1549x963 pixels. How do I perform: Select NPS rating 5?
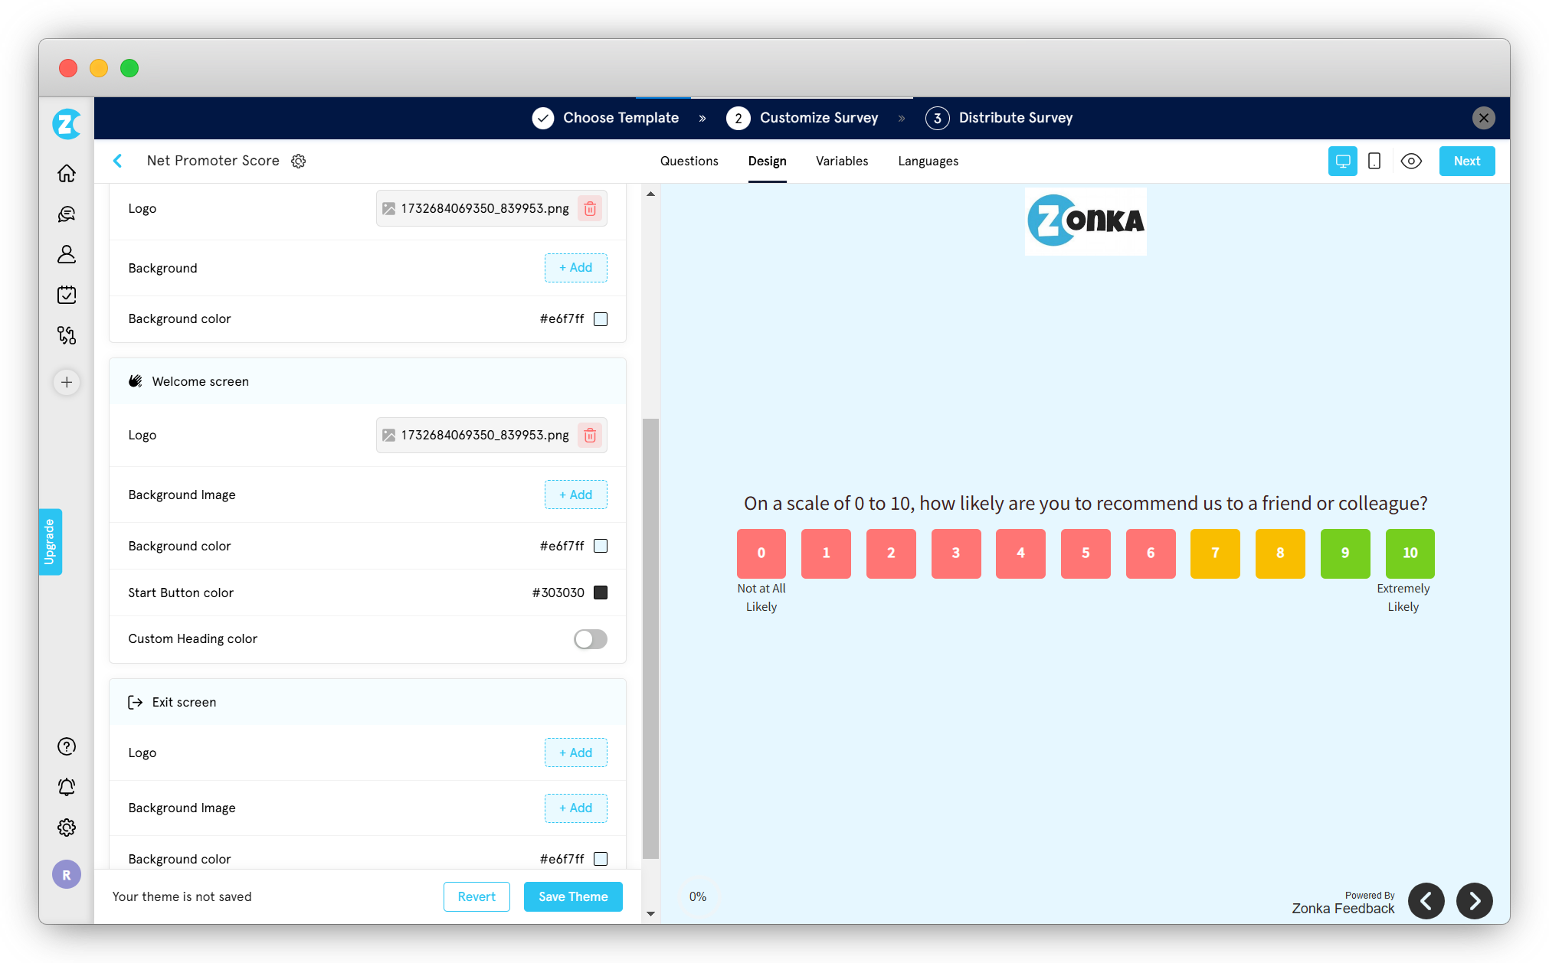pyautogui.click(x=1086, y=553)
